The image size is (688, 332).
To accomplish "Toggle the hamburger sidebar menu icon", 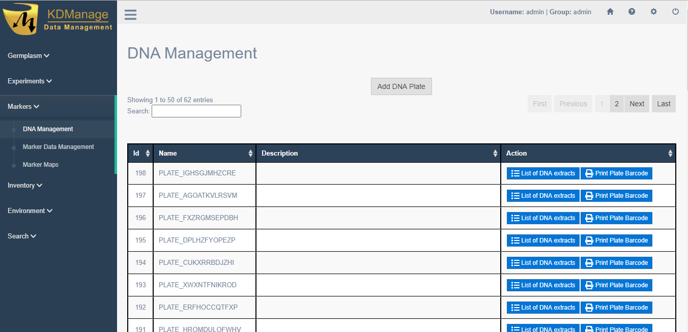I will [x=130, y=14].
